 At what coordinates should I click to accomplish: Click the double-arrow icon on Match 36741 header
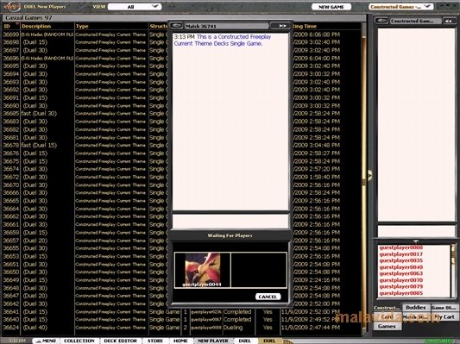(282, 26)
